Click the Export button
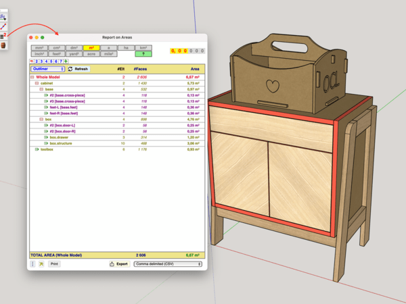 click(119, 264)
